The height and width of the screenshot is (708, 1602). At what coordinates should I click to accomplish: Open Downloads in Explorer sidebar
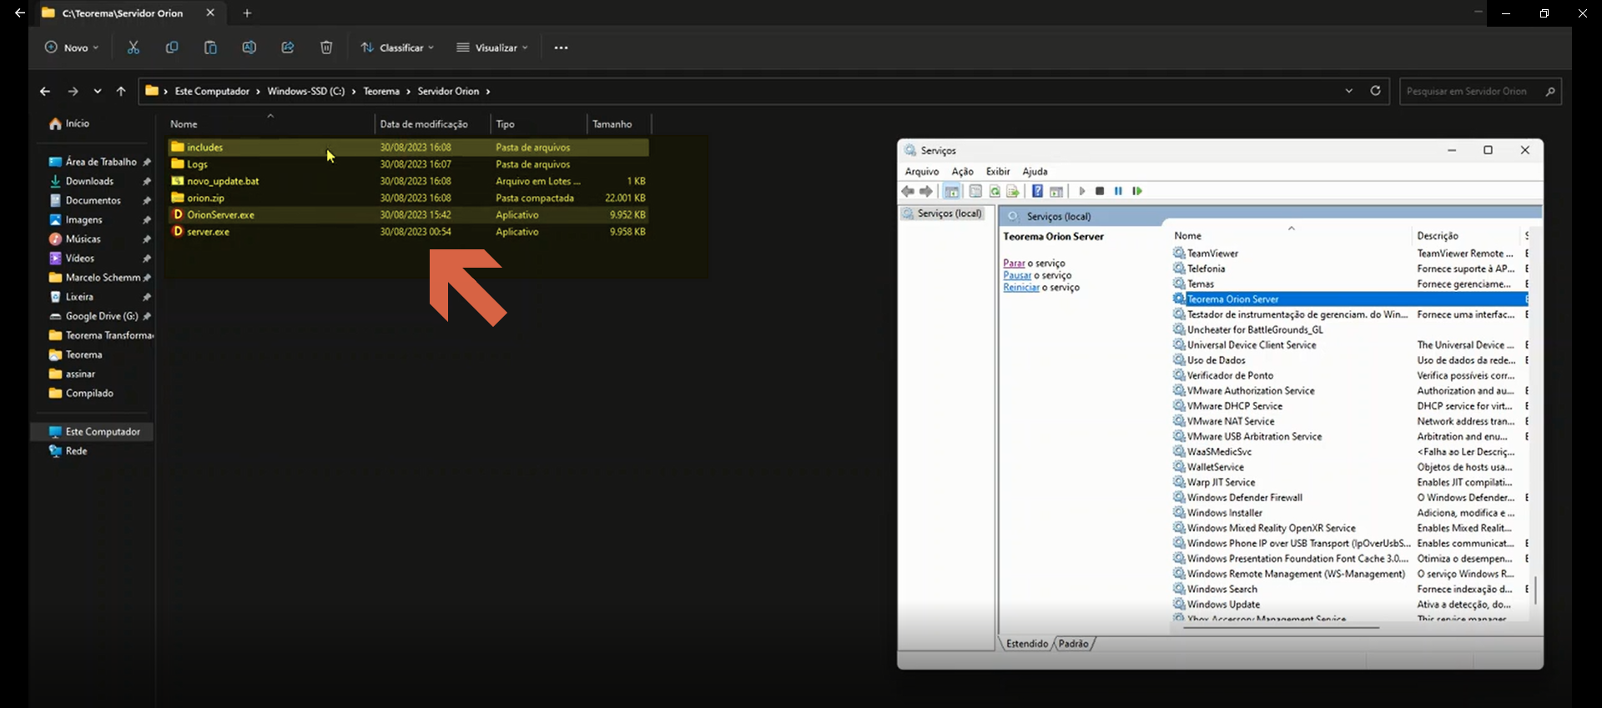89,181
